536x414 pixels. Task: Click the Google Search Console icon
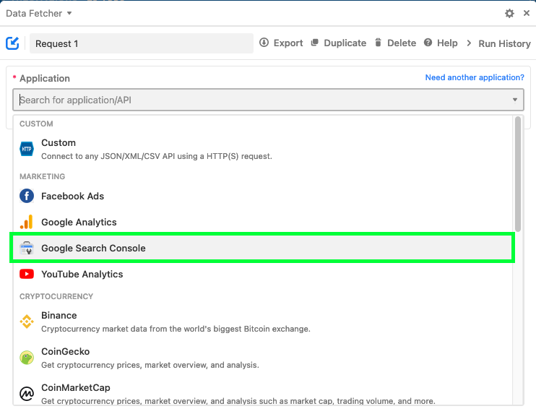[x=27, y=248]
